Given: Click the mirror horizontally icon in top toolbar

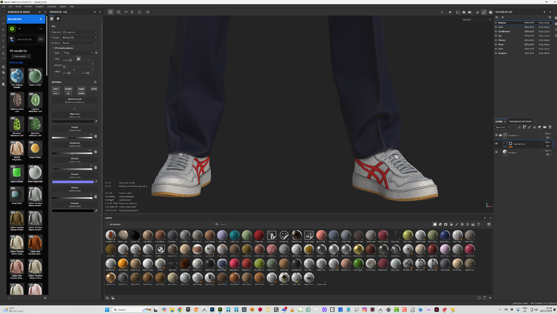Looking at the screenshot, I should pos(126,12).
